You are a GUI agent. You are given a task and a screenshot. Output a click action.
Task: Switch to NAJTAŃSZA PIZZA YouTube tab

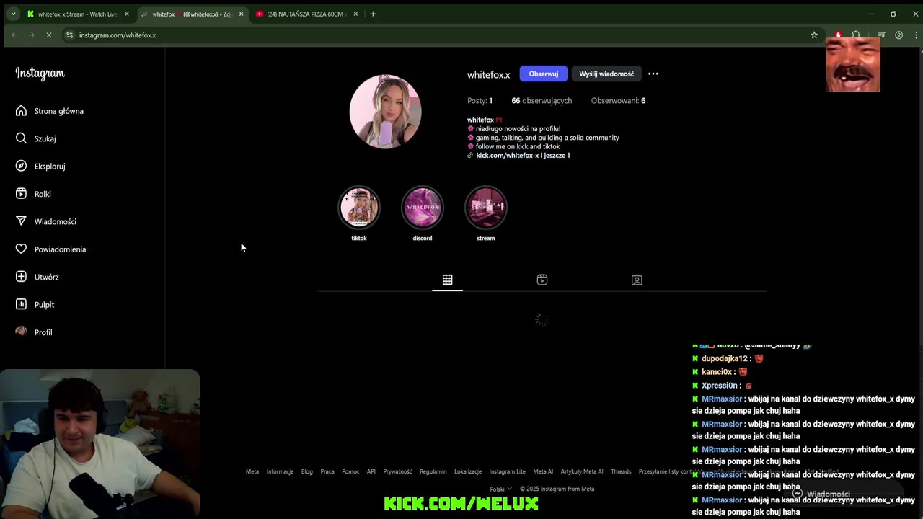(x=306, y=14)
